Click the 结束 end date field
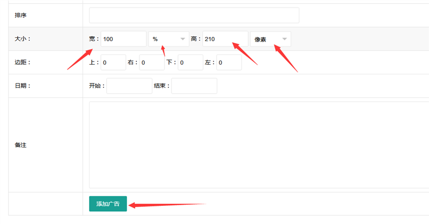 point(194,86)
